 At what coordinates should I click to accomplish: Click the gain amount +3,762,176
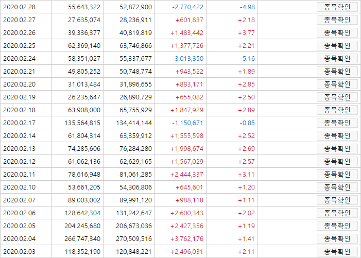[187, 239]
